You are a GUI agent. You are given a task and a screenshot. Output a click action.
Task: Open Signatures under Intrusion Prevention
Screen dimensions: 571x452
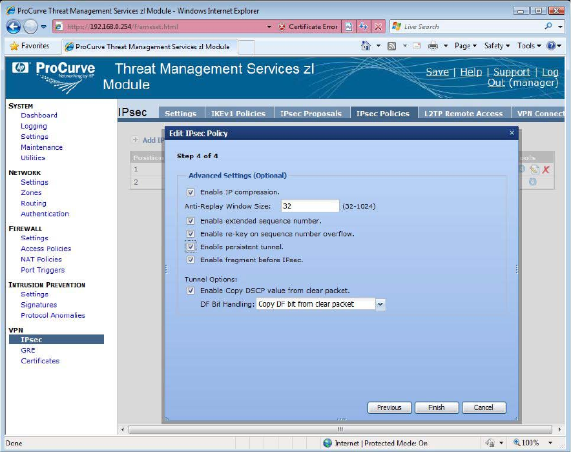coord(39,305)
